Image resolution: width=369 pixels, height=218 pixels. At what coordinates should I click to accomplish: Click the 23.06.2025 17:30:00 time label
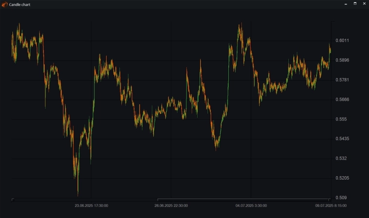[91, 205]
